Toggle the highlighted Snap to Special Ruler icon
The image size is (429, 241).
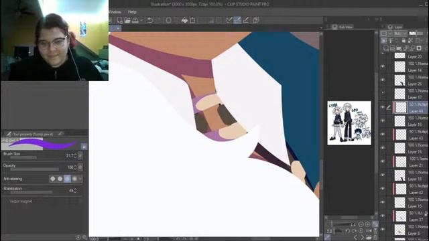pos(237,20)
